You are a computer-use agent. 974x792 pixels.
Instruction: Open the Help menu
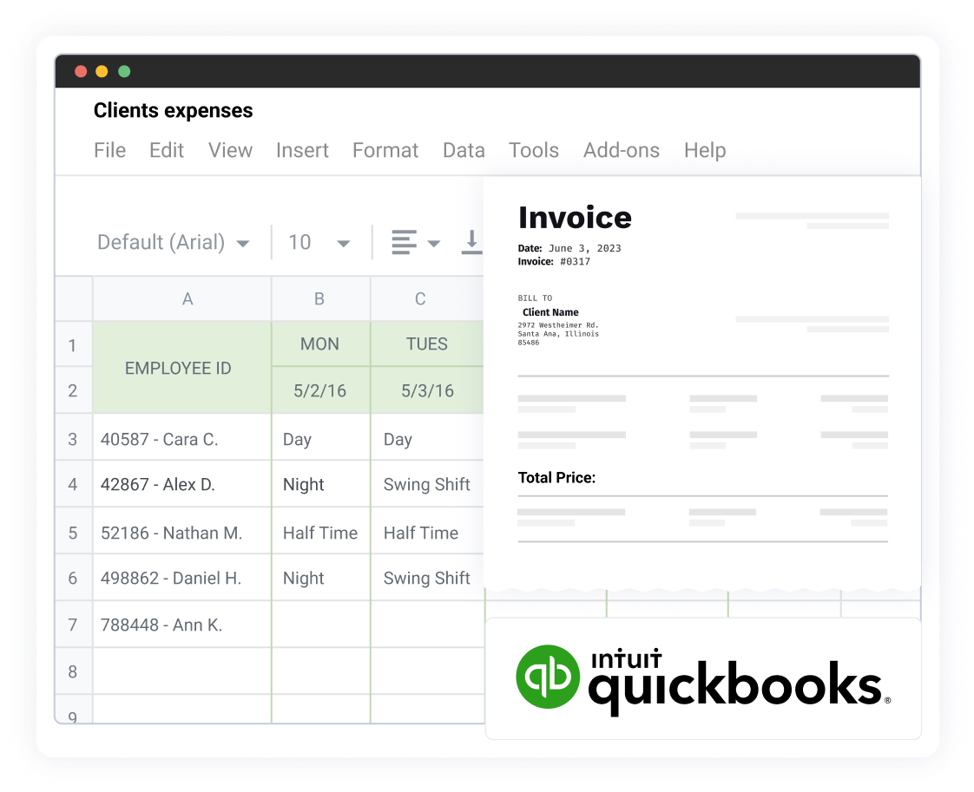coord(705,150)
